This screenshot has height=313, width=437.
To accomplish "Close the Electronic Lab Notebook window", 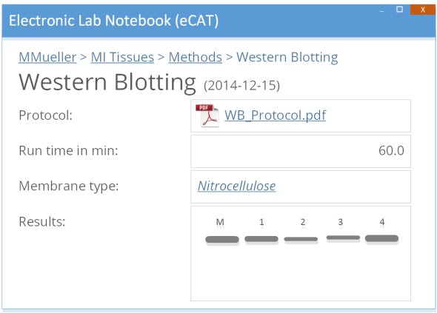I will [422, 10].
